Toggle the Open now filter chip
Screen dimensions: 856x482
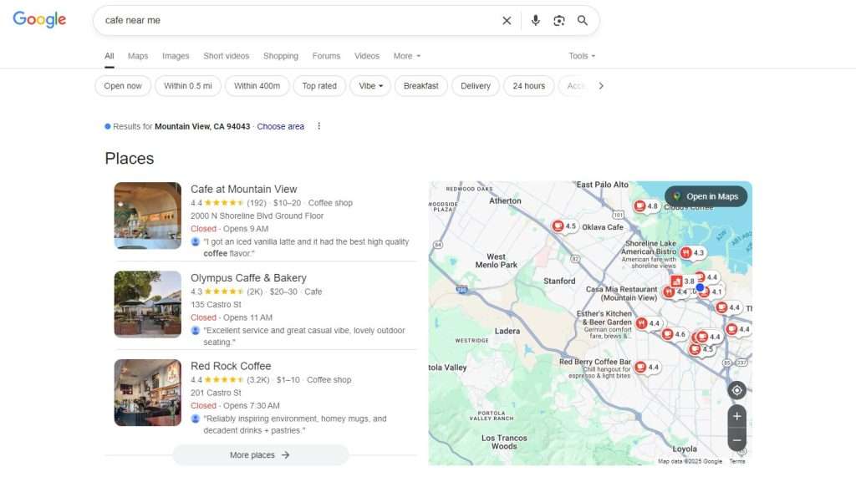tap(123, 85)
